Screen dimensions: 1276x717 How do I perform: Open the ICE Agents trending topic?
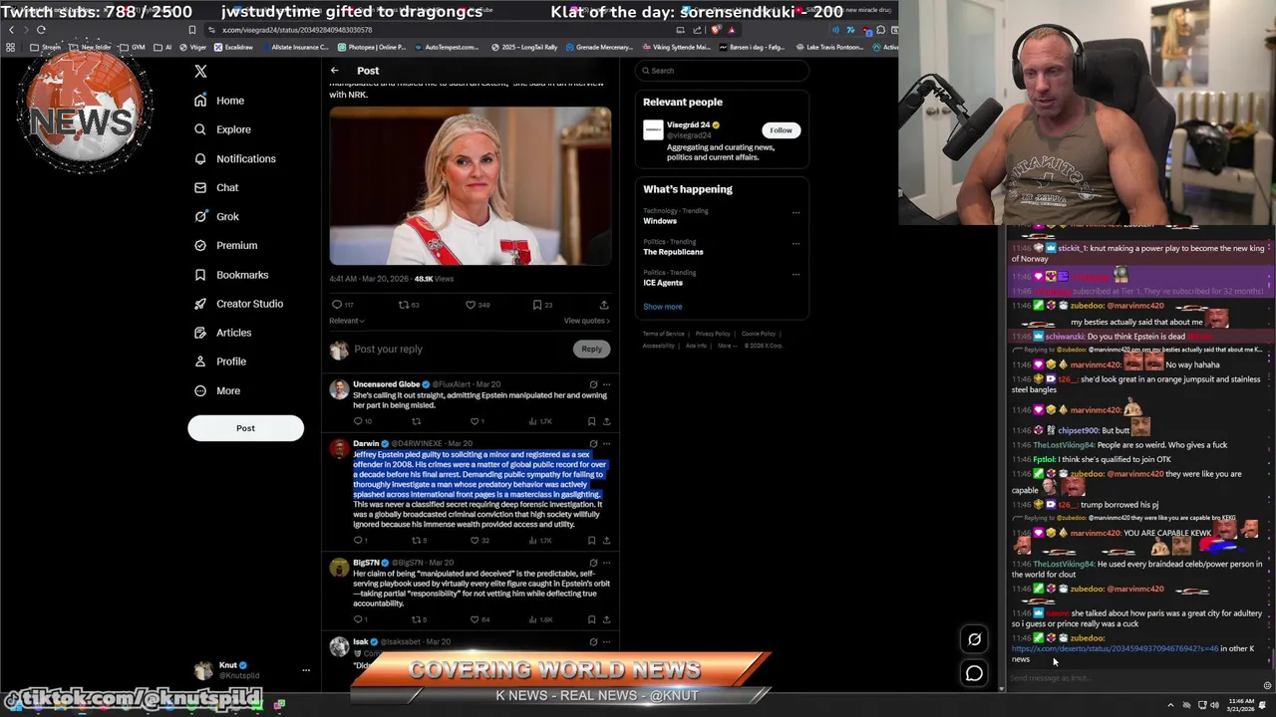pyautogui.click(x=663, y=283)
